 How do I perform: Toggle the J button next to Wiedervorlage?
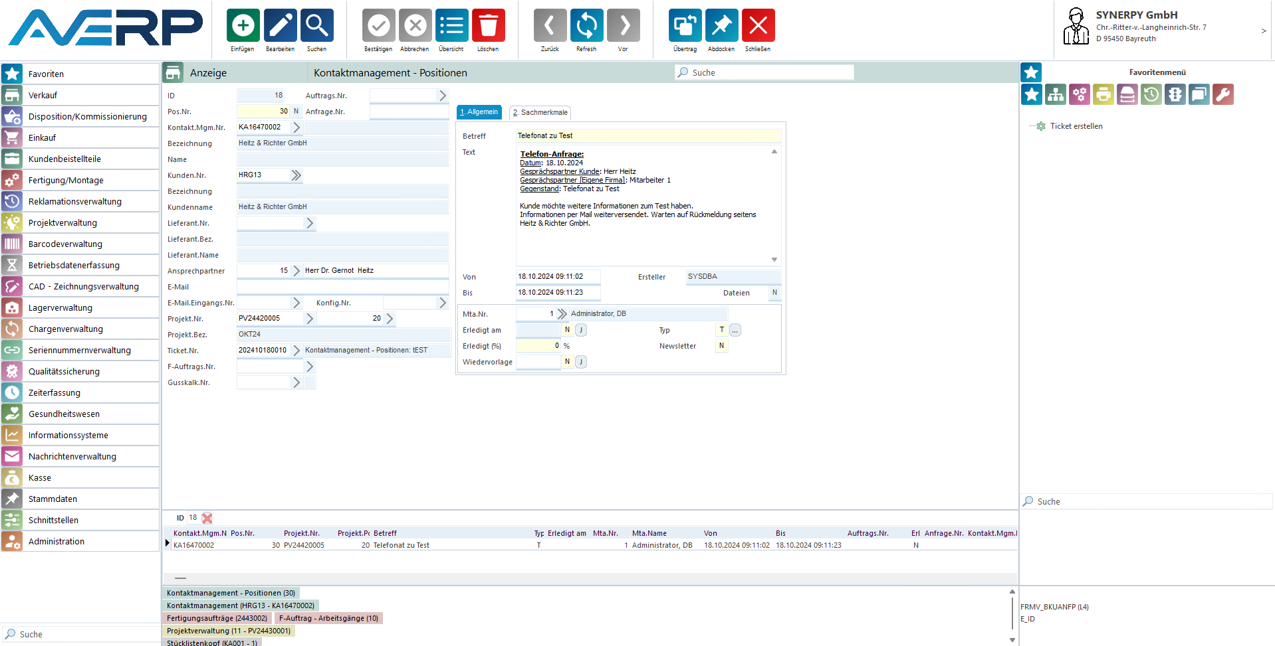pyautogui.click(x=581, y=362)
